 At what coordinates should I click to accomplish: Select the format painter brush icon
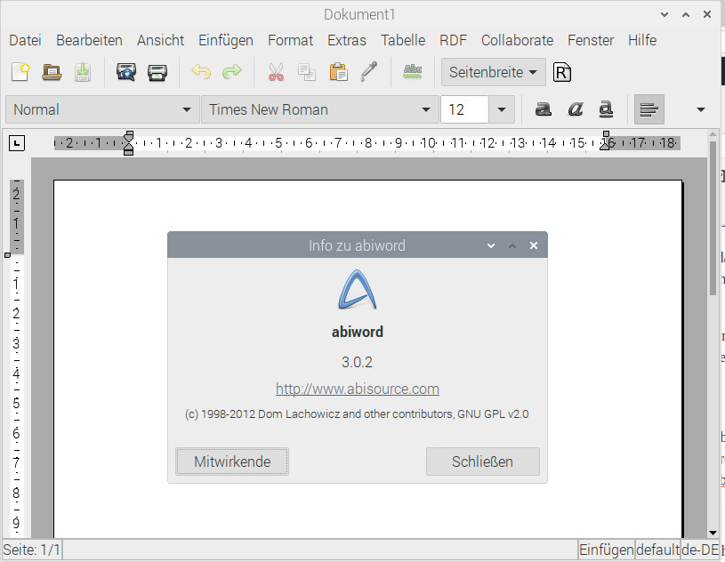369,72
